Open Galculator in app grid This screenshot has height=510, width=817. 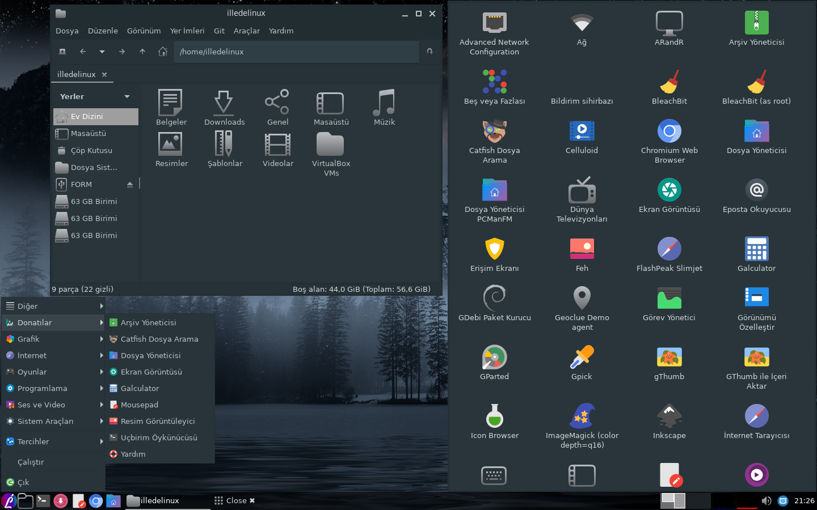pos(756,255)
